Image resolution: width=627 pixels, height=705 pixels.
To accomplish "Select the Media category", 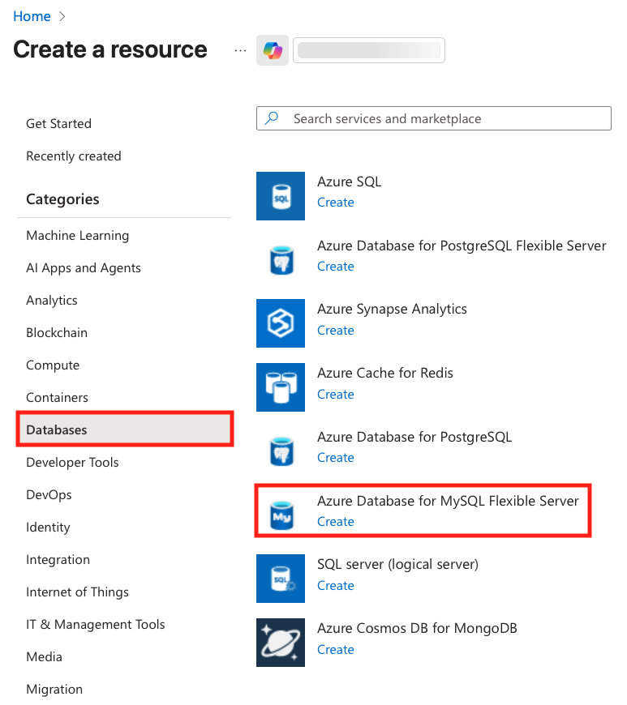I will (44, 657).
